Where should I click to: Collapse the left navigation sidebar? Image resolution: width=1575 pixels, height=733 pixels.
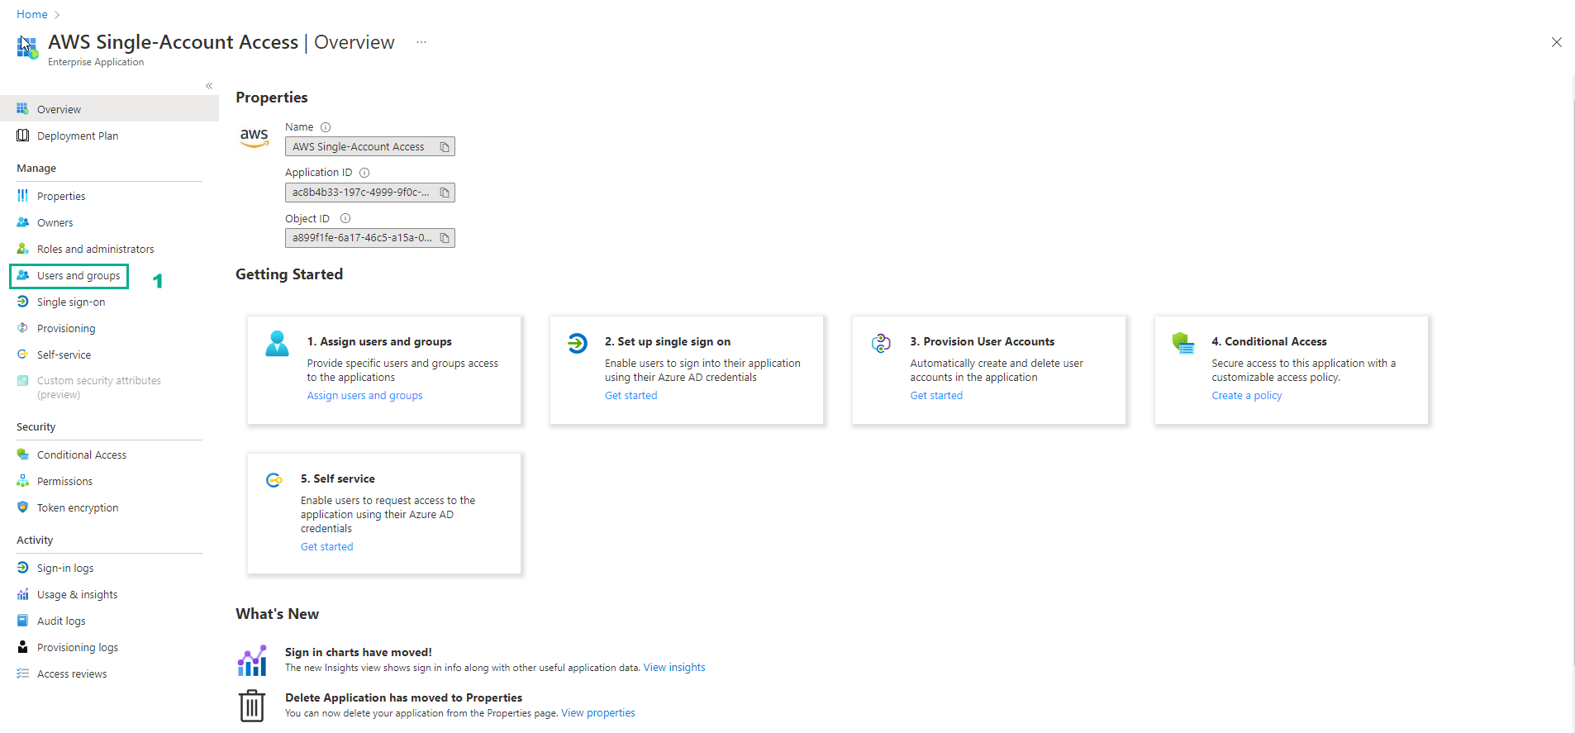point(209,86)
